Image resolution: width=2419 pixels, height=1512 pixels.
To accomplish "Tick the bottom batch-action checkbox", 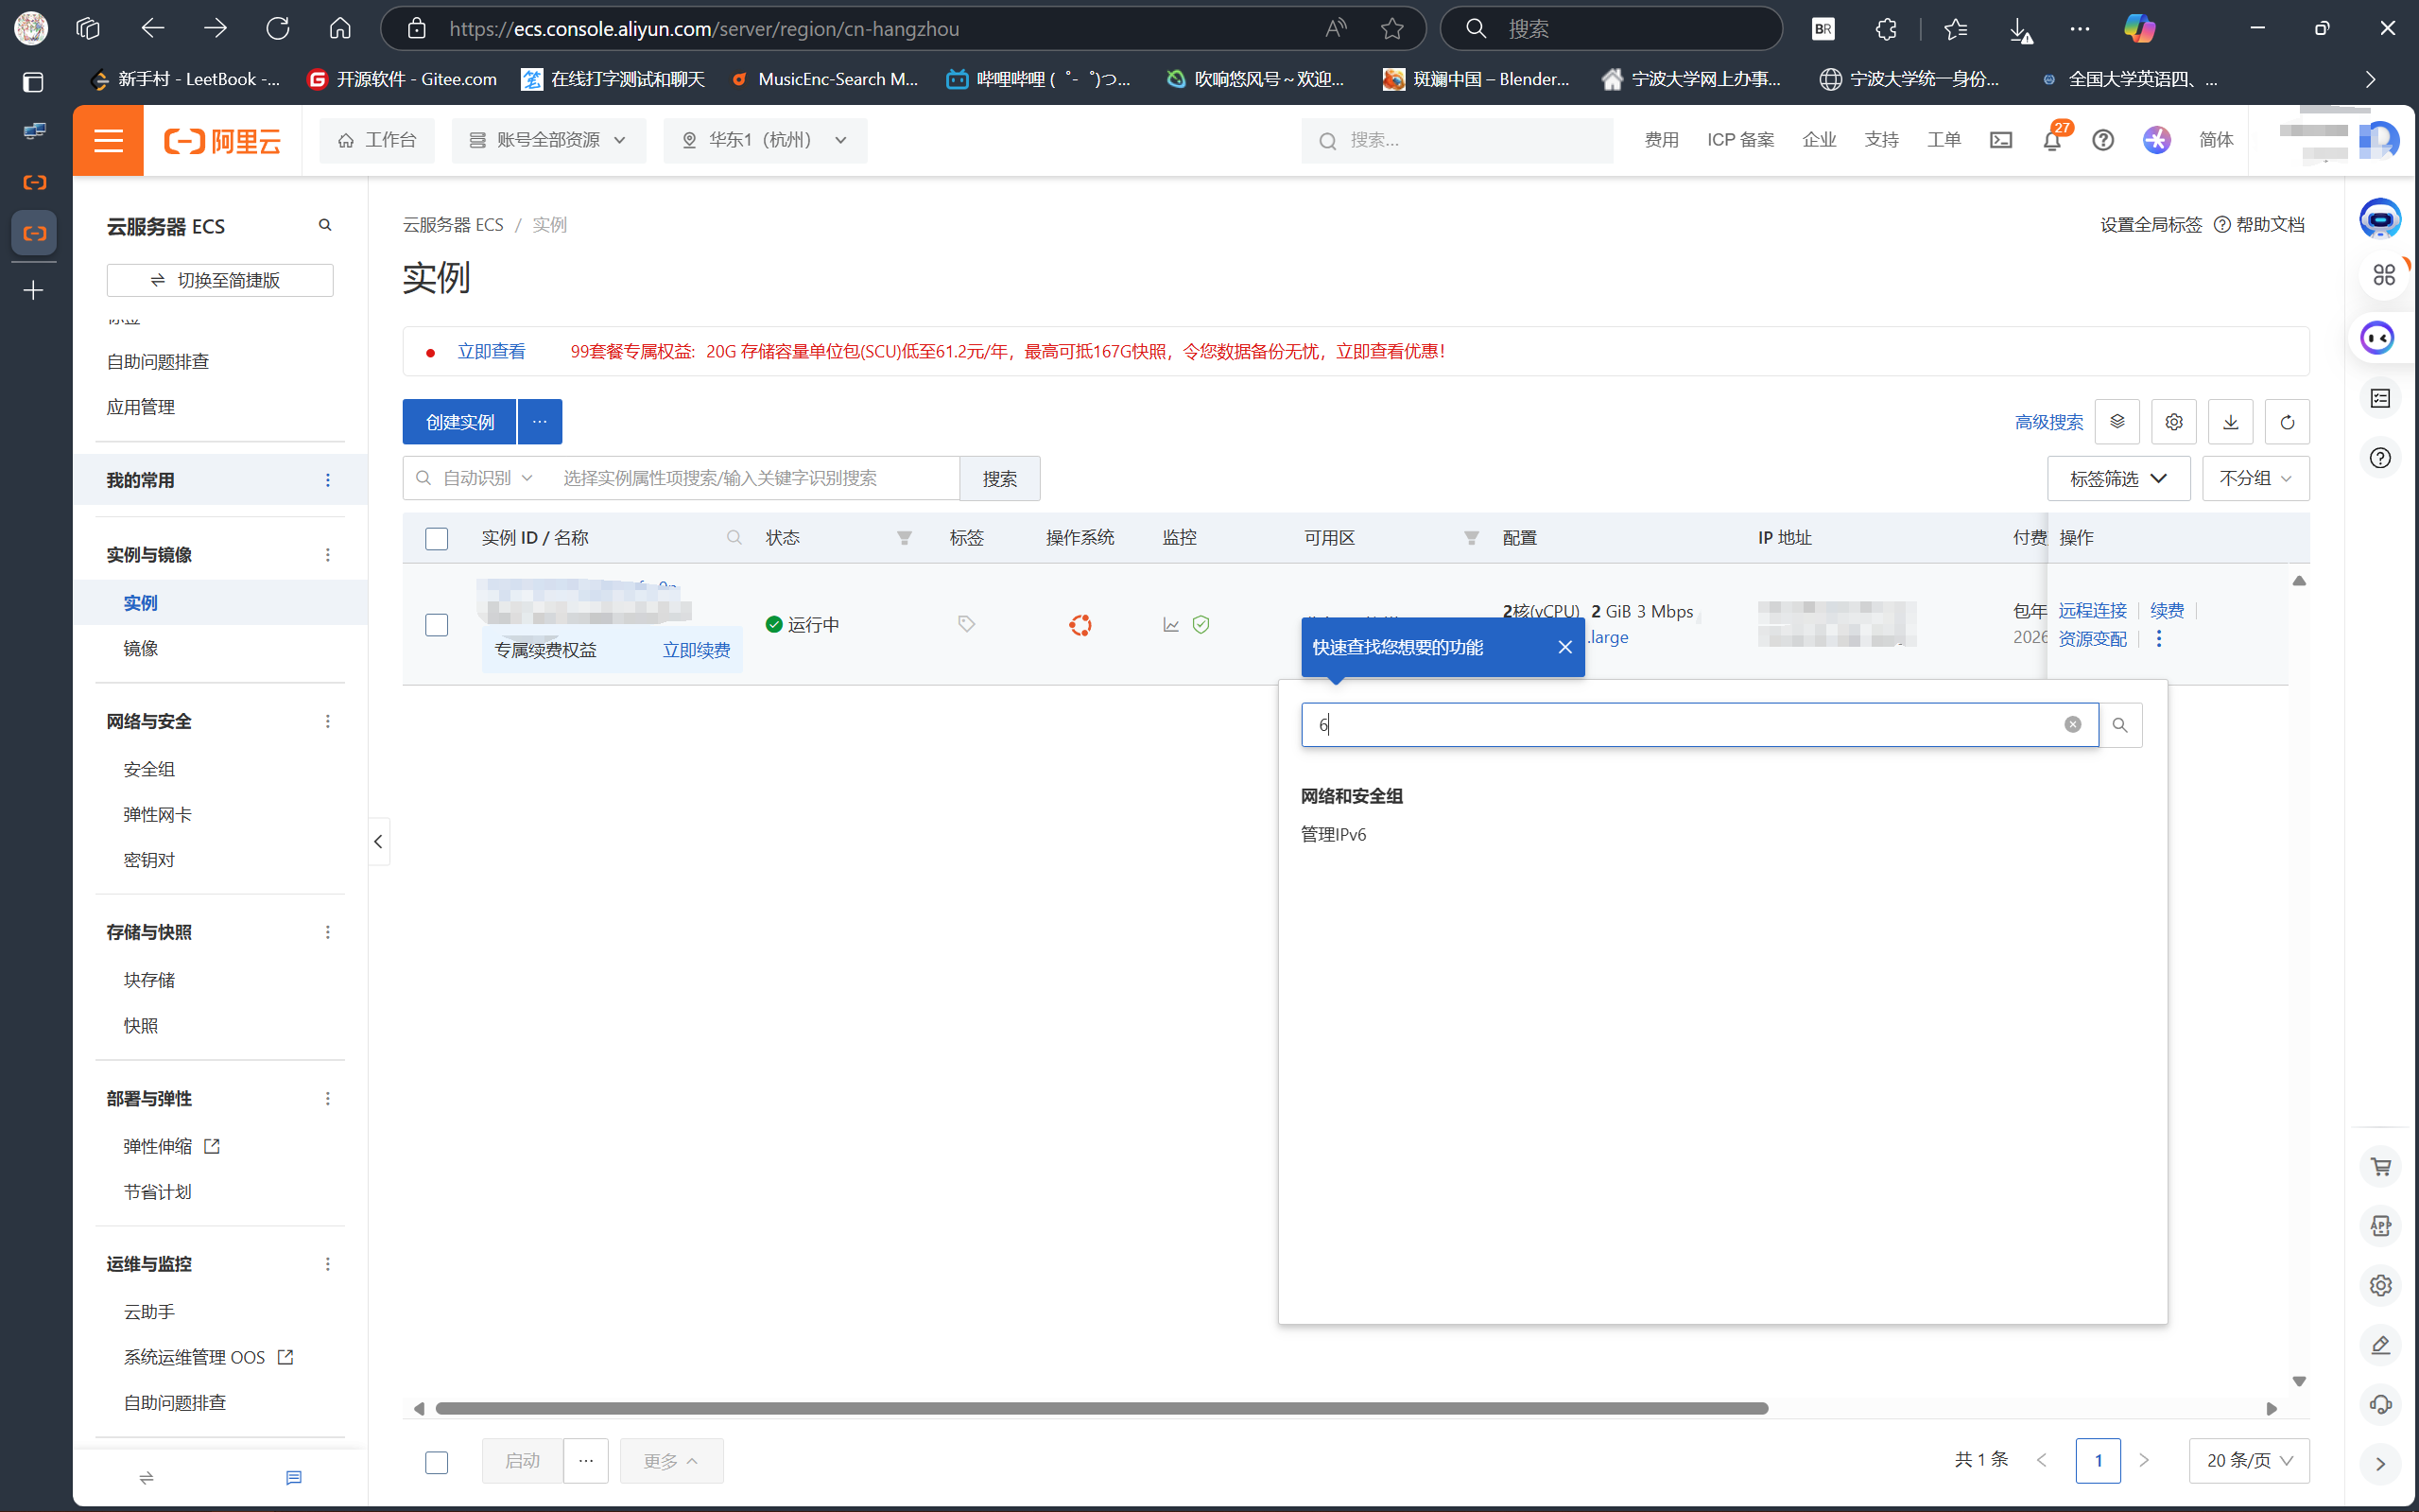I will (437, 1462).
